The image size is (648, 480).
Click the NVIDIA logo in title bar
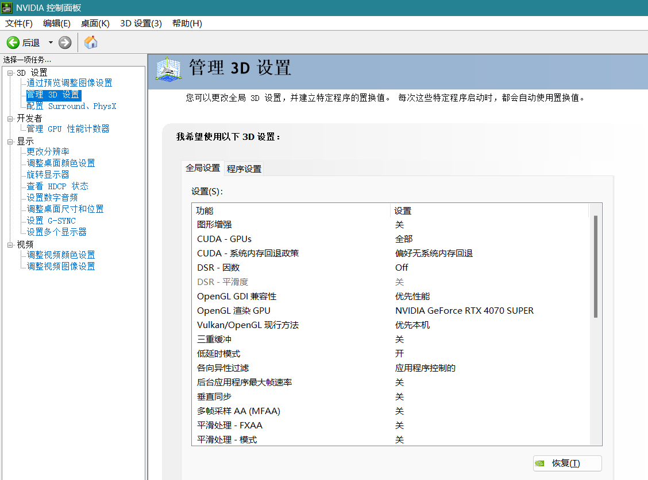(x=7, y=8)
